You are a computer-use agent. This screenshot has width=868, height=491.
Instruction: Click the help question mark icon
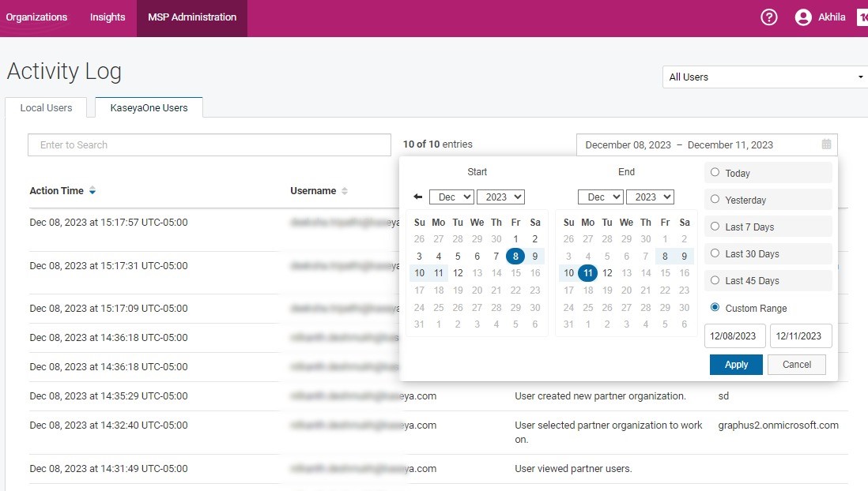pyautogui.click(x=768, y=17)
